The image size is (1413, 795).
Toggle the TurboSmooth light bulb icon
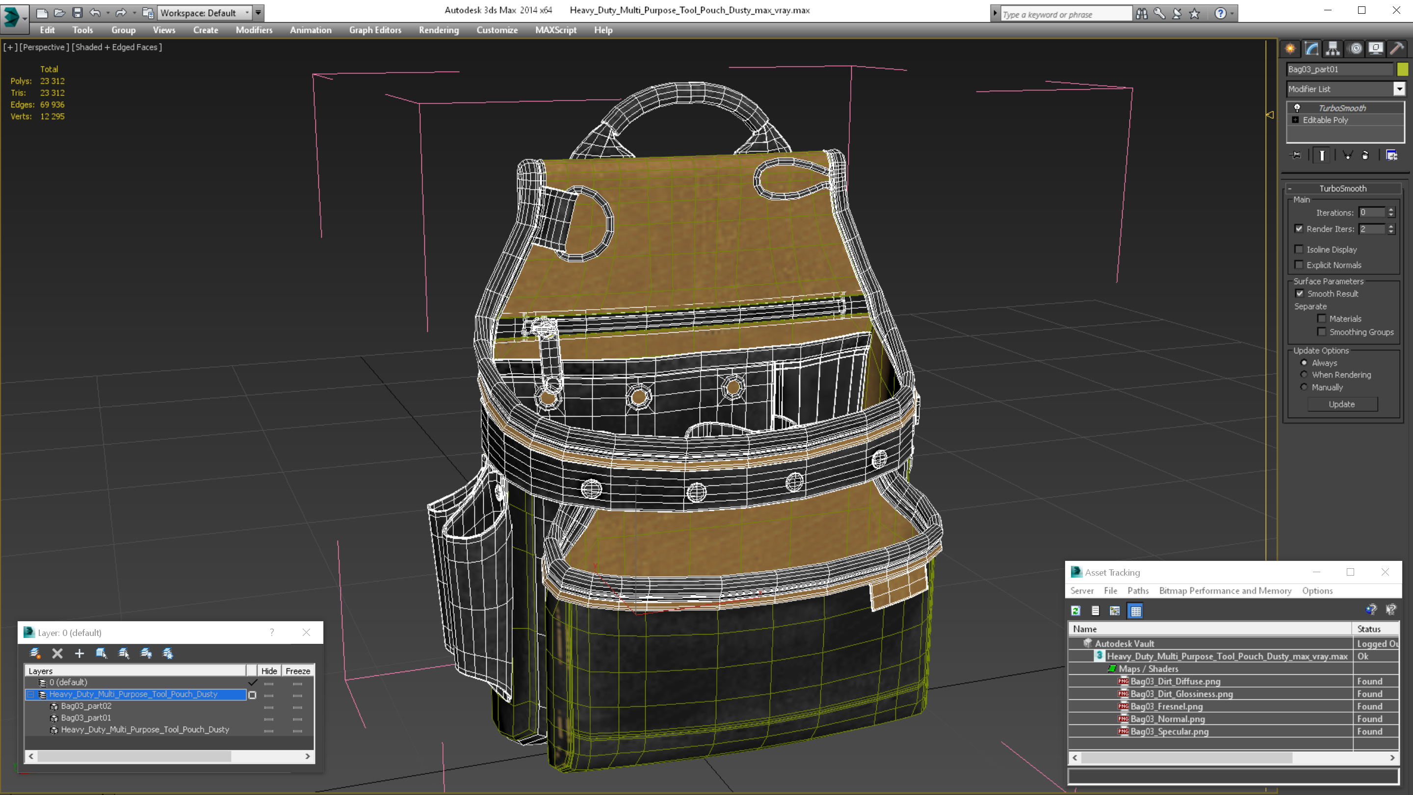click(1297, 107)
